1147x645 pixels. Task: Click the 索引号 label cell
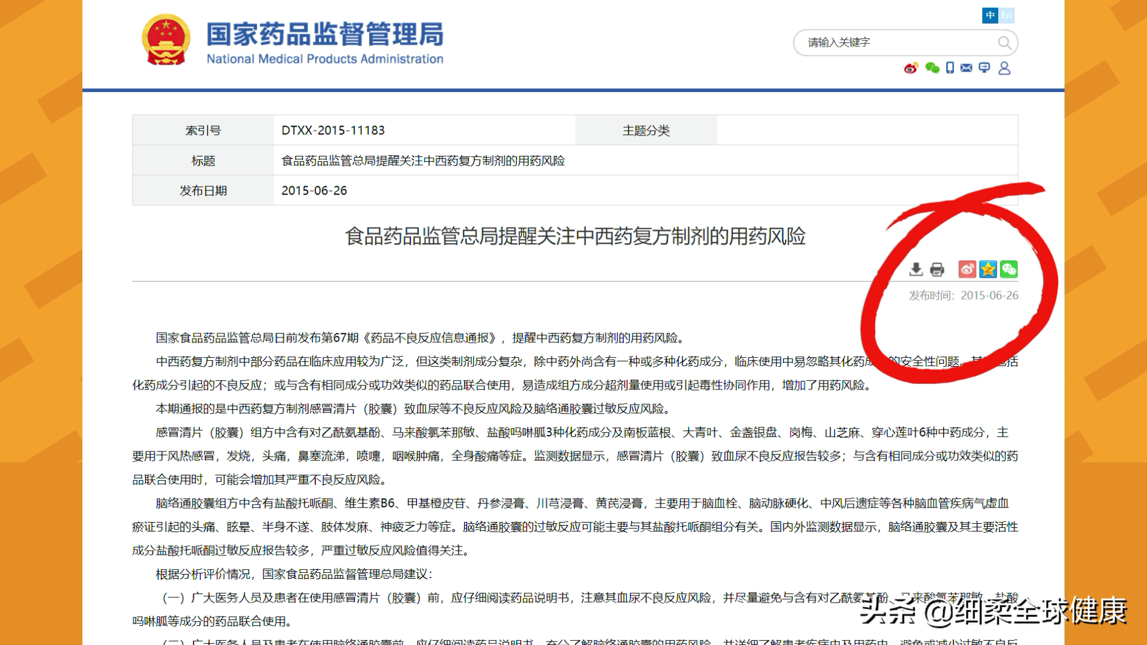pos(203,130)
